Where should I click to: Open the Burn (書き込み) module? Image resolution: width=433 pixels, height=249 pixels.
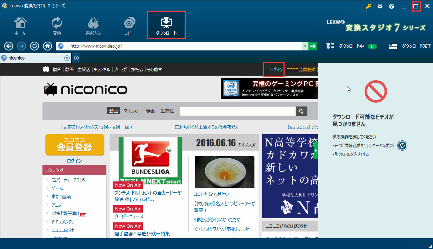[93, 26]
